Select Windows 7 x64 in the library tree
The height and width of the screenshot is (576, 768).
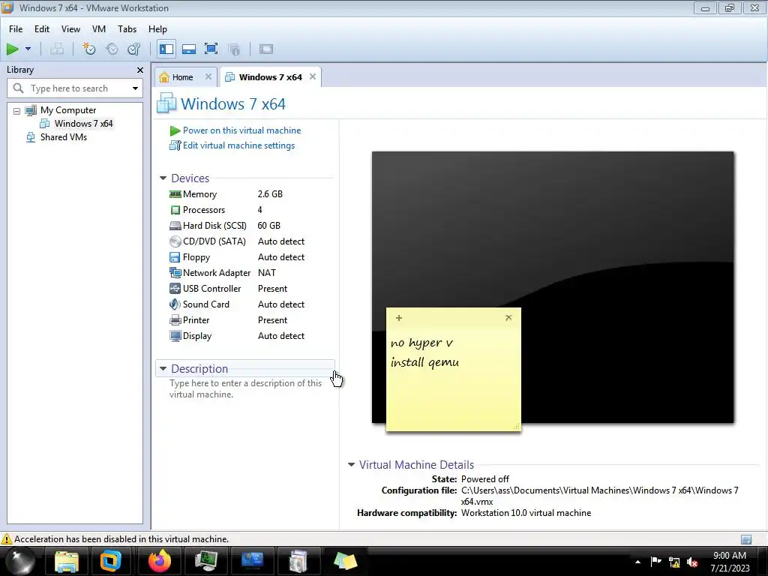pos(83,124)
